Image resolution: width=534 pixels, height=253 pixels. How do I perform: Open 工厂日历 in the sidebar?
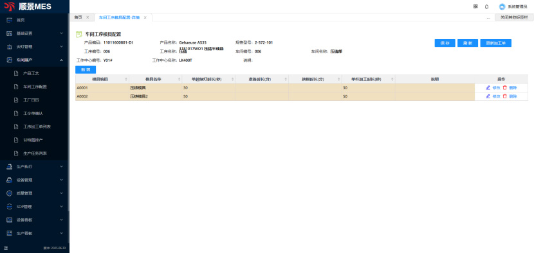31,100
